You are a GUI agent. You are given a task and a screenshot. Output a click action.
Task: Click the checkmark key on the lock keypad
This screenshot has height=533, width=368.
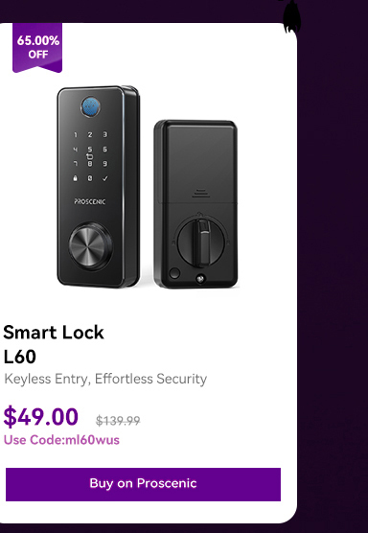coord(105,178)
